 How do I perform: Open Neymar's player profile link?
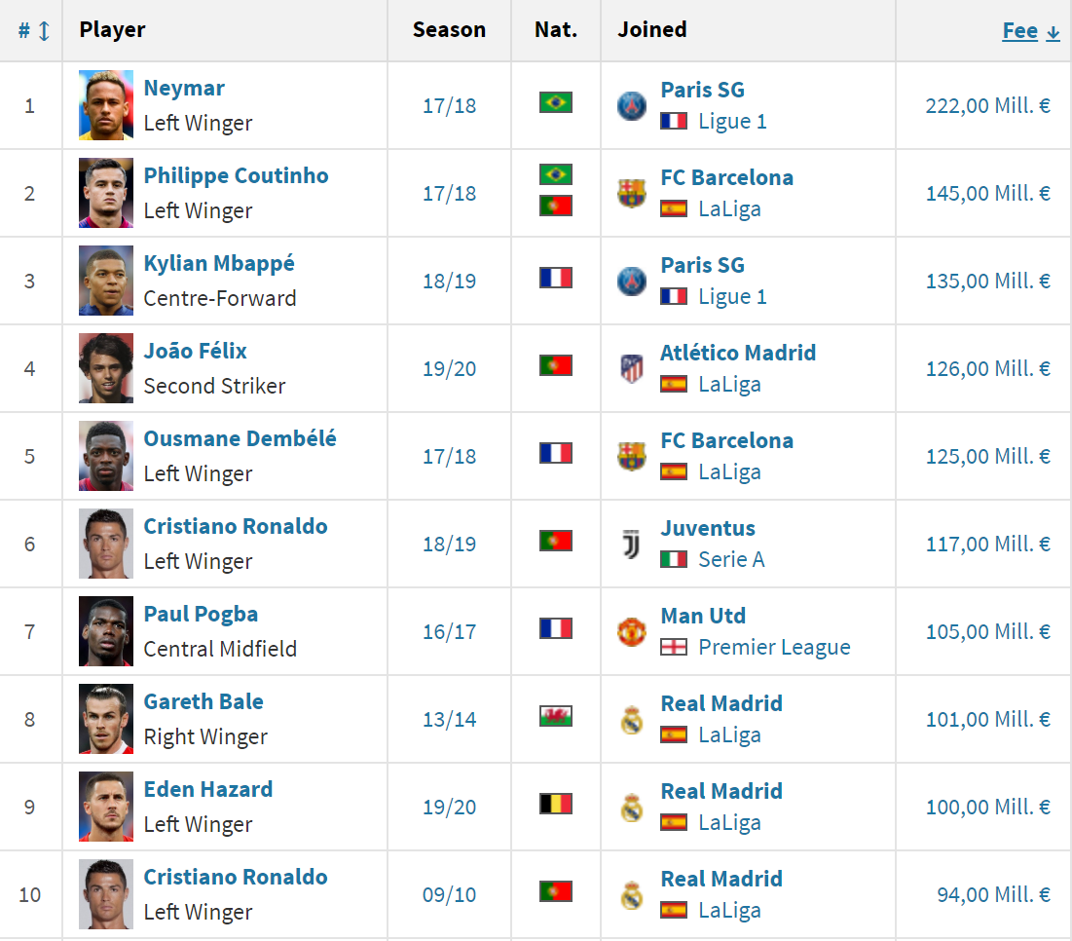[184, 88]
